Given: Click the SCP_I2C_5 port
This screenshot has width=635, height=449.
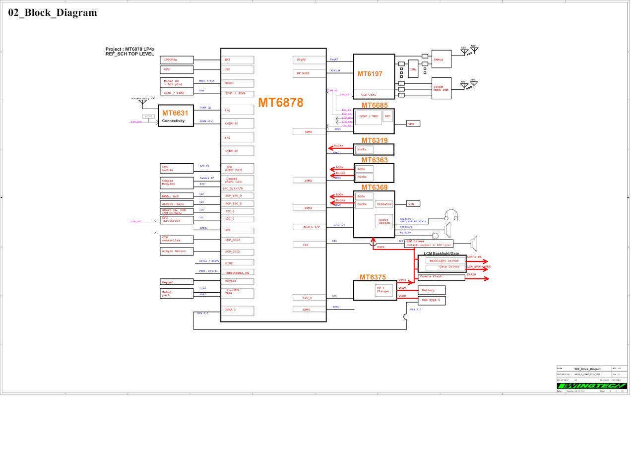Looking at the screenshot, I should [238, 204].
